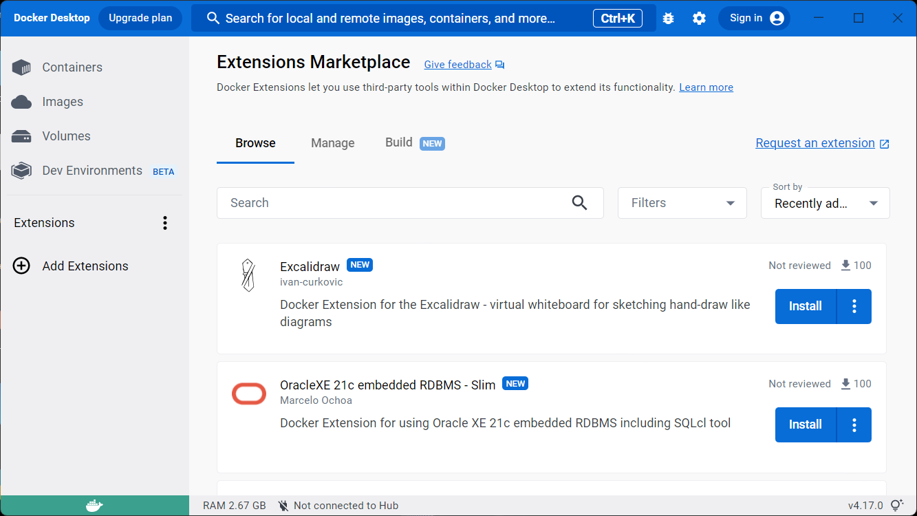Install the Excalidraw extension

806,306
